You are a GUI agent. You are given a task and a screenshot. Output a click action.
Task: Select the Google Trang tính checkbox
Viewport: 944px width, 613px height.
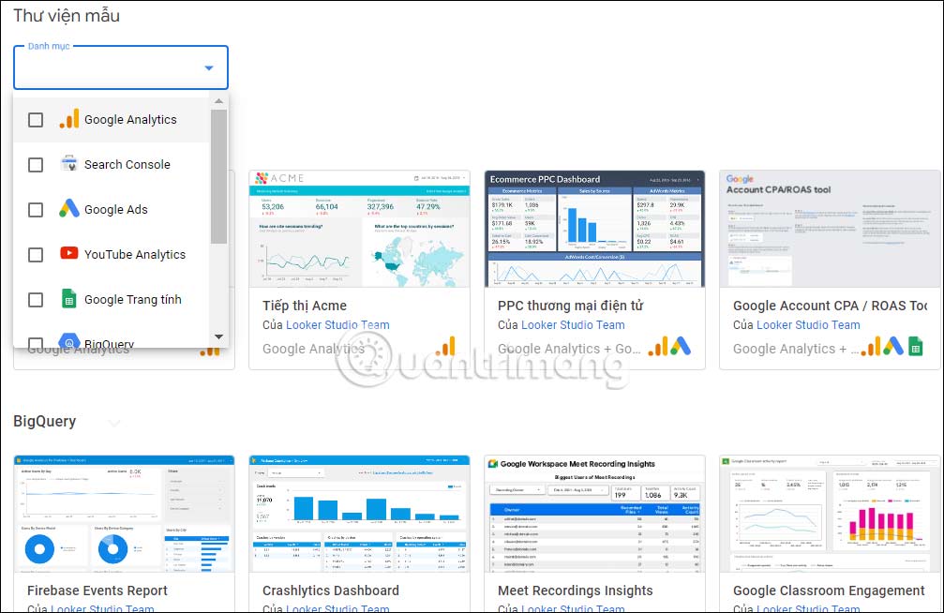(x=36, y=300)
